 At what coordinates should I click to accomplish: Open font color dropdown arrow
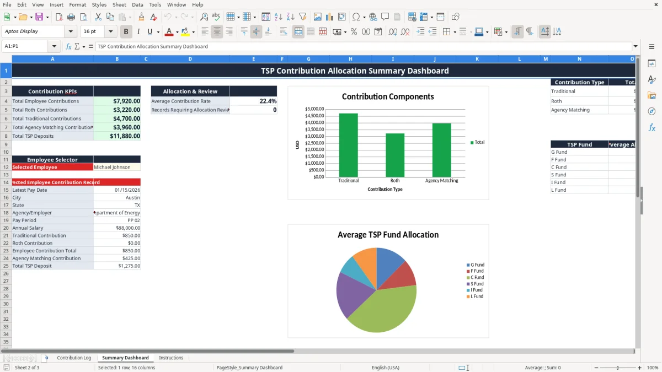pyautogui.click(x=177, y=32)
